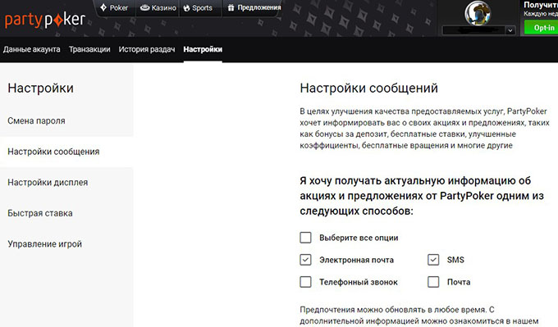Uncheck the Электронная почта checkbox
Screen dimensions: 558x327
click(305, 260)
